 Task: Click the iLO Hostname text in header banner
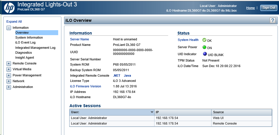pyautogui.click(x=201, y=10)
